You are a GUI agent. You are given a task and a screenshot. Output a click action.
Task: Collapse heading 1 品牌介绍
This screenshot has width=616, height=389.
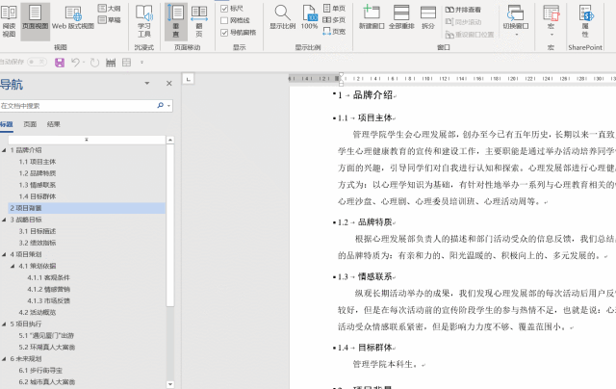[x=4, y=150]
